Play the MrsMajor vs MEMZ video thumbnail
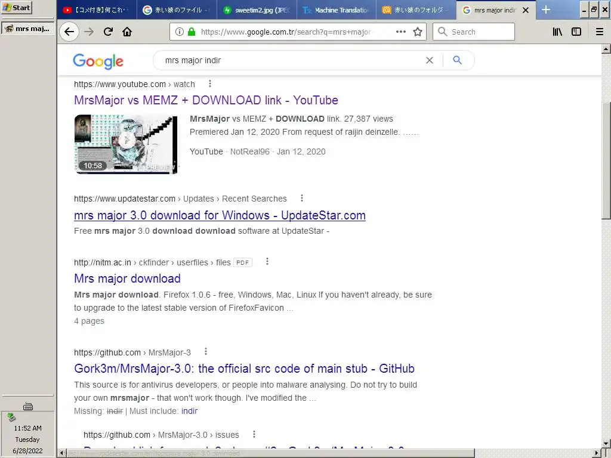The height and width of the screenshot is (458, 611). pyautogui.click(x=126, y=144)
